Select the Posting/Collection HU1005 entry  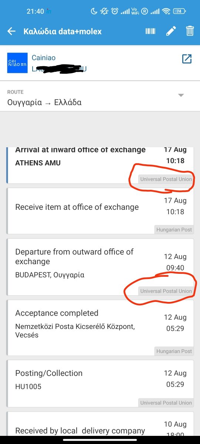[x=100, y=383]
